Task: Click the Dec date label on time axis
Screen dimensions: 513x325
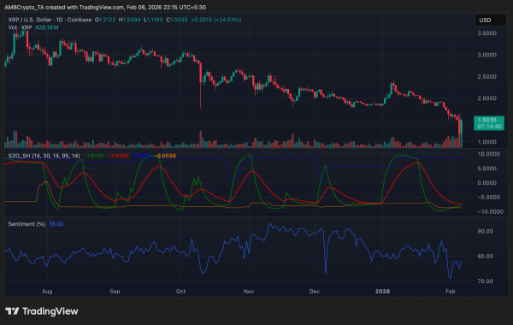Action: click(x=315, y=292)
